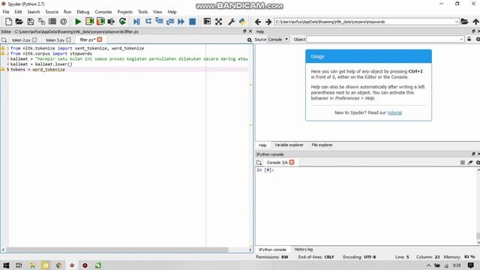Close the filter.py tab
This screenshot has height=270, width=480.
click(100, 40)
